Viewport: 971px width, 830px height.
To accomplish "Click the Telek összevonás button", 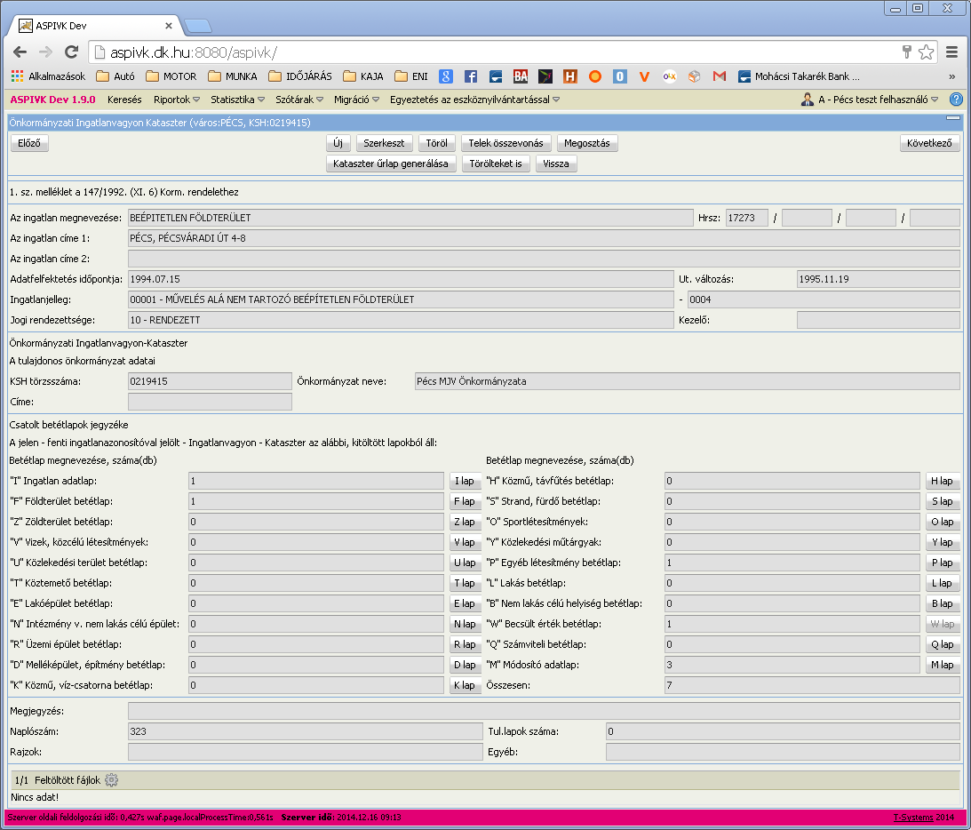I will (506, 143).
